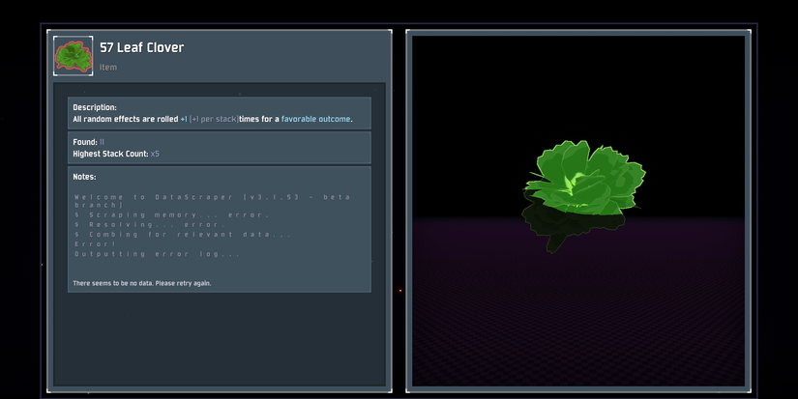Click the "Item" category label under the title
This screenshot has width=798, height=399.
108,68
